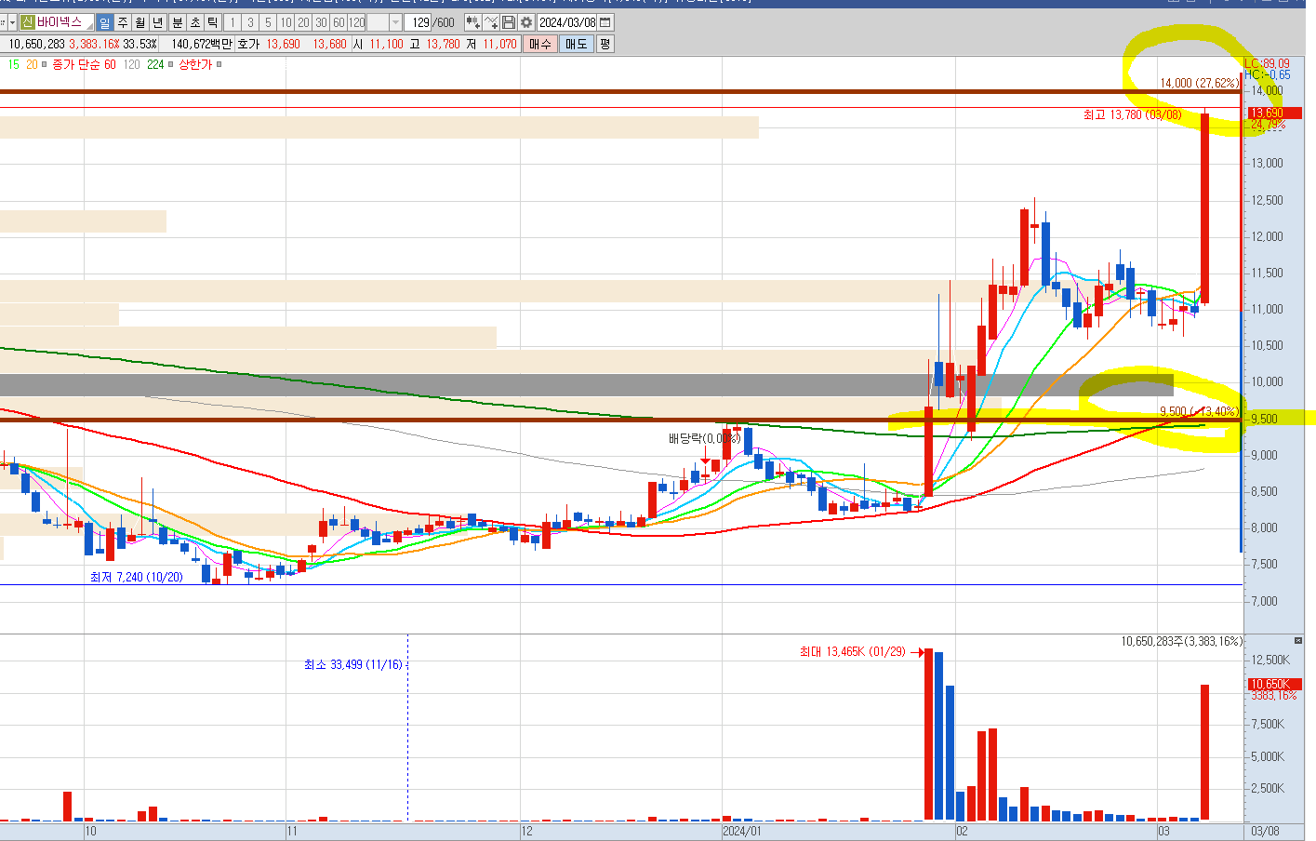
Task: Choose the 10 interval button
Action: pyautogui.click(x=286, y=22)
